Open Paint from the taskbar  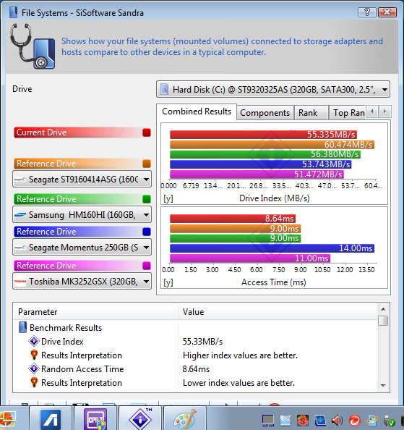[x=185, y=419]
